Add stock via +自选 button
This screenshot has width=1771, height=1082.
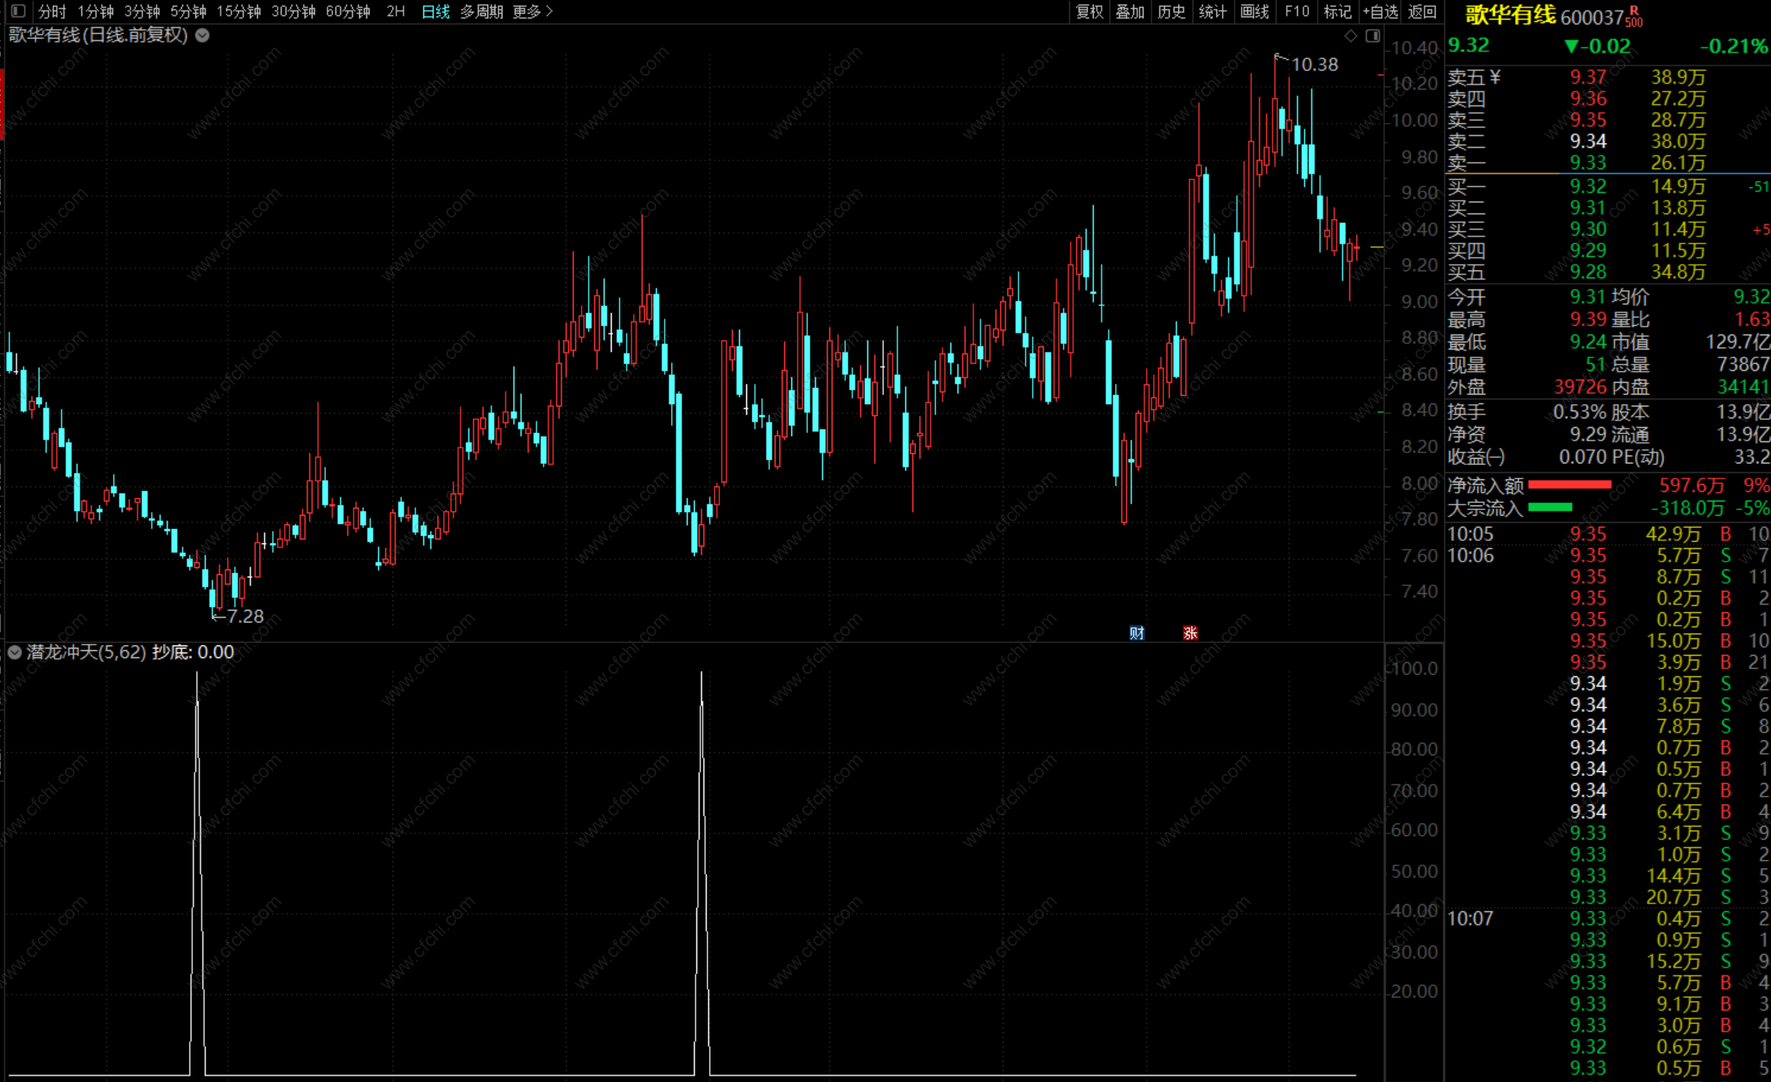(1381, 11)
